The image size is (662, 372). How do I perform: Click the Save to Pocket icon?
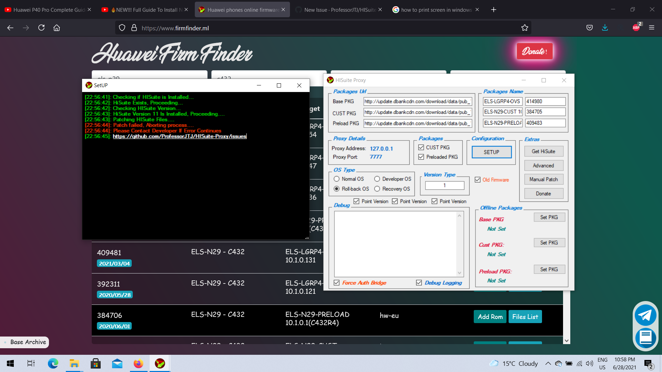pyautogui.click(x=589, y=28)
